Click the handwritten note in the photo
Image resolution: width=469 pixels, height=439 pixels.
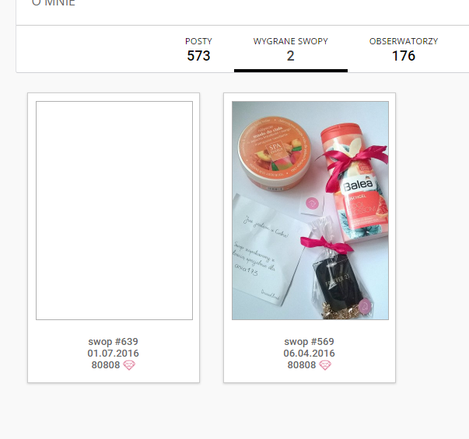(x=264, y=251)
